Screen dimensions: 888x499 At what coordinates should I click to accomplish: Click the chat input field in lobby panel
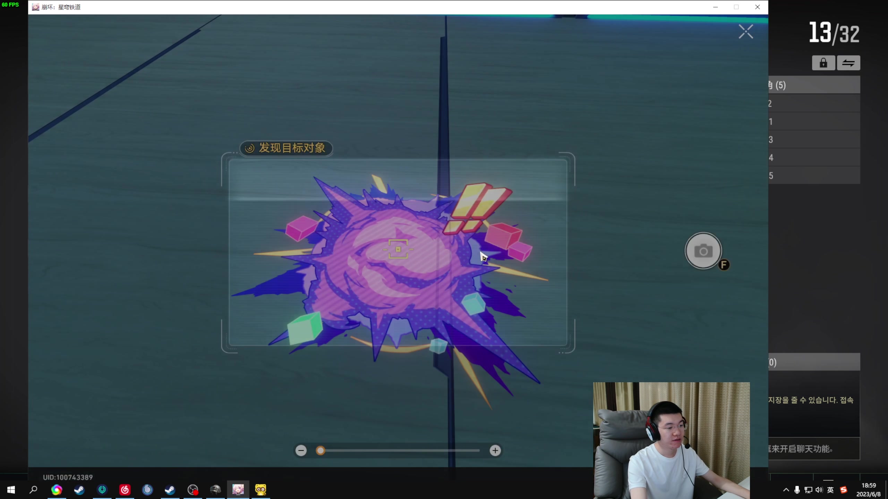coord(814,449)
